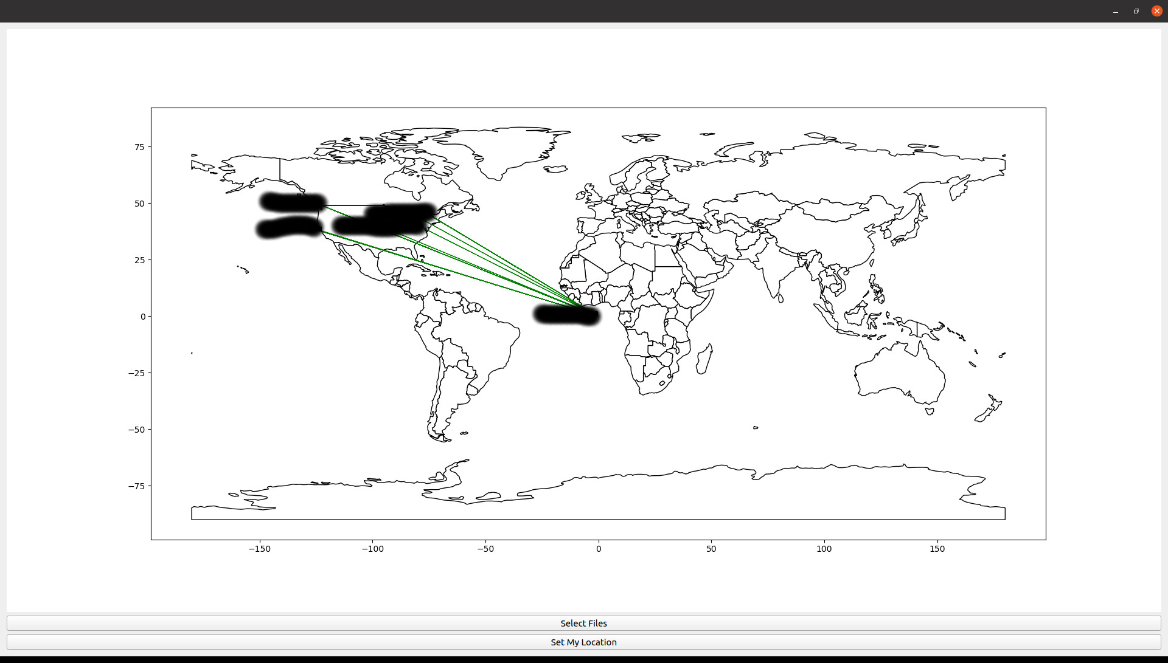Minimize the application window

point(1115,11)
